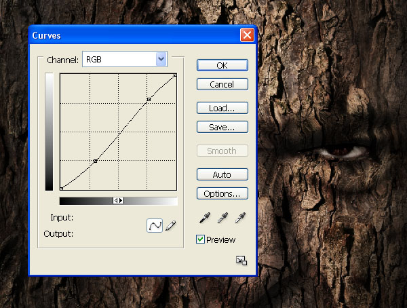
Task: Choose the edit-points curve tool
Action: click(155, 226)
